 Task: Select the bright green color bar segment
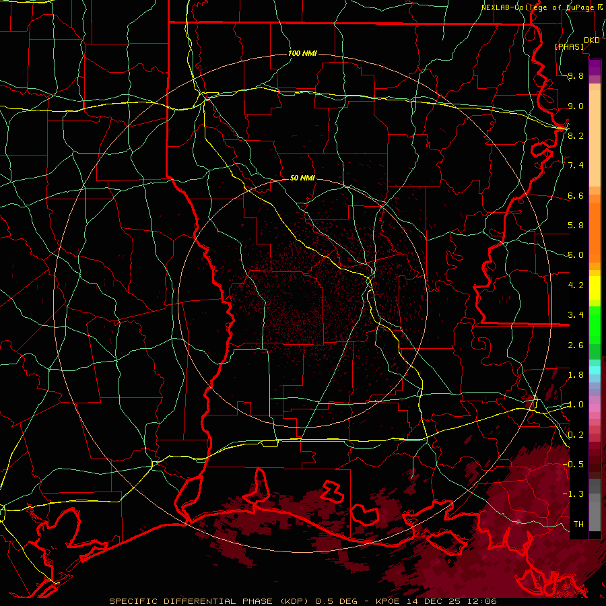click(595, 325)
